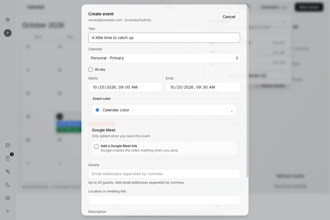Open settings gear icon in sidebar
Image resolution: width=330 pixels, height=220 pixels.
8,198
